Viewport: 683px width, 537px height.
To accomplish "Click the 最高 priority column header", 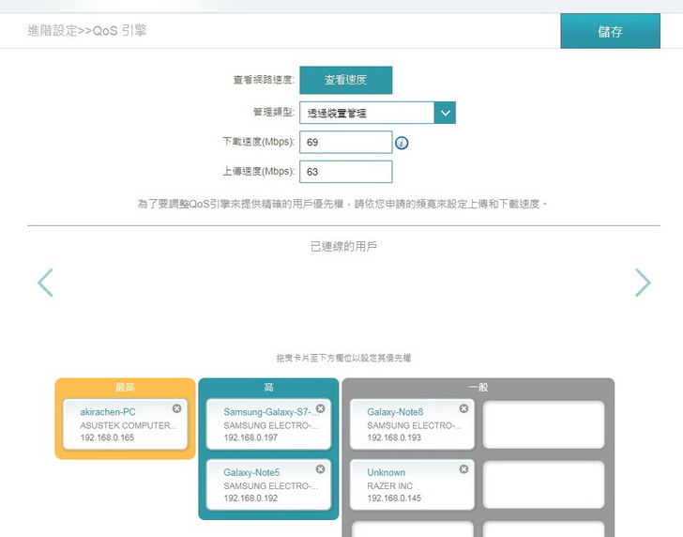I will coord(126,387).
